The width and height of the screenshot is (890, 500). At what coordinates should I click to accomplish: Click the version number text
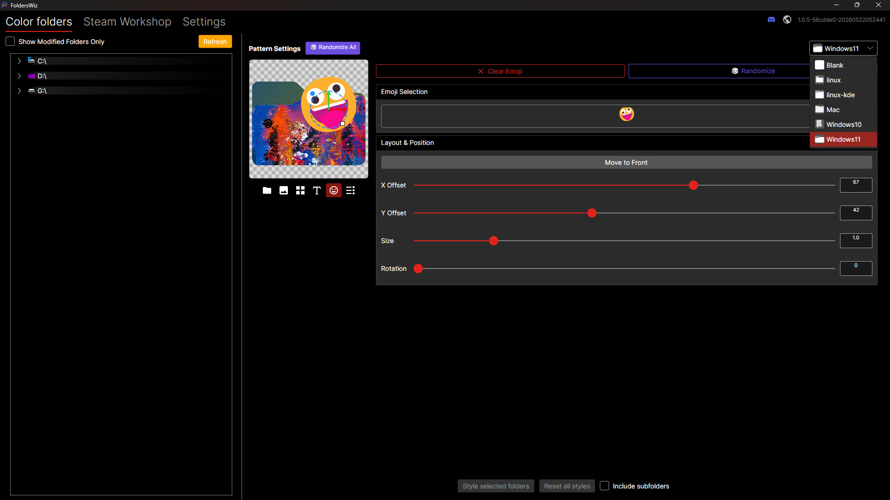coord(841,20)
